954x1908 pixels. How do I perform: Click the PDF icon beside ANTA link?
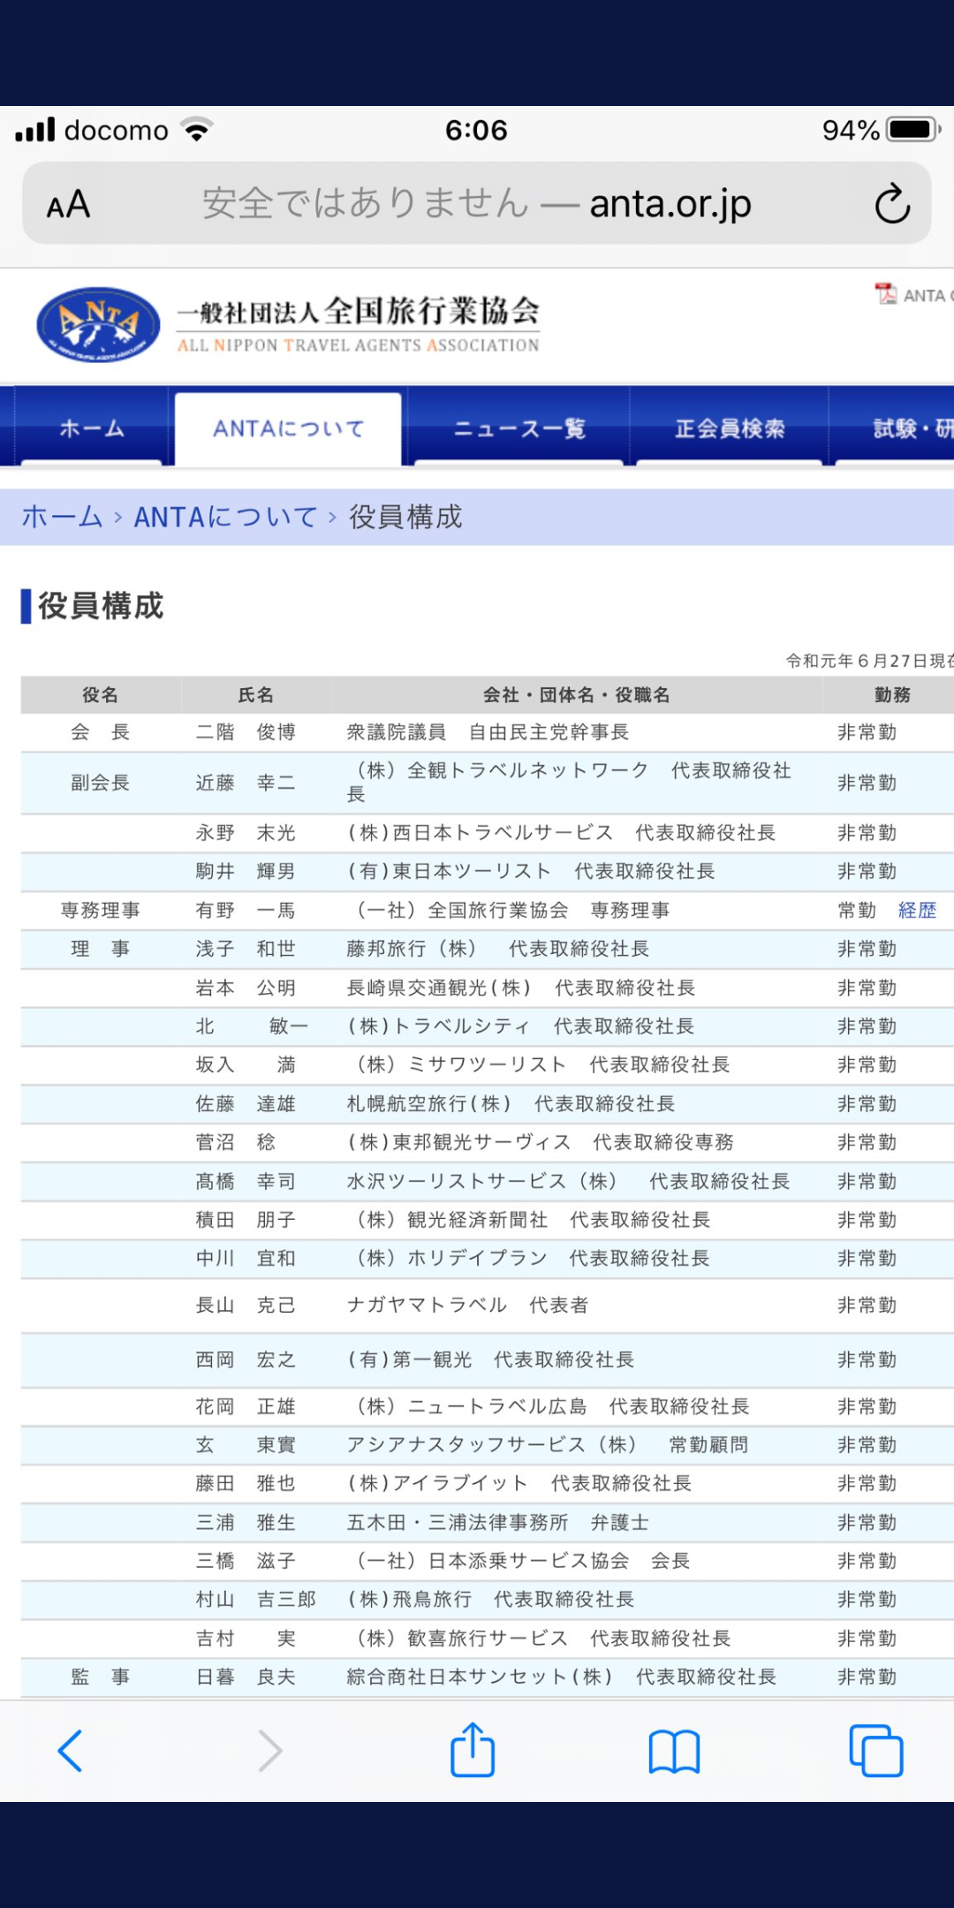(x=885, y=294)
